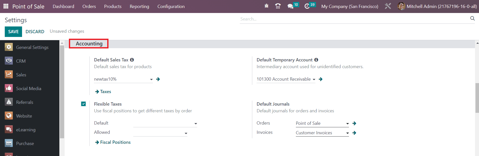Open Customer Invoices journal arrow icon
The image size is (479, 156).
(x=354, y=133)
